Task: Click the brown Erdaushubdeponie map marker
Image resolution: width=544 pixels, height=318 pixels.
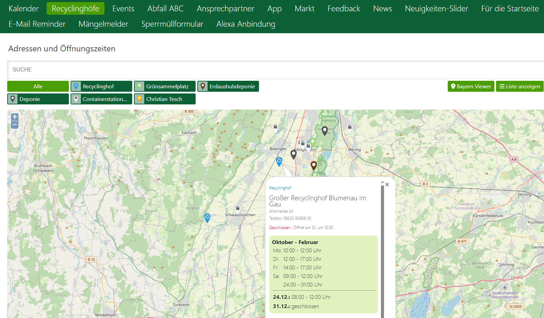Action: (313, 166)
